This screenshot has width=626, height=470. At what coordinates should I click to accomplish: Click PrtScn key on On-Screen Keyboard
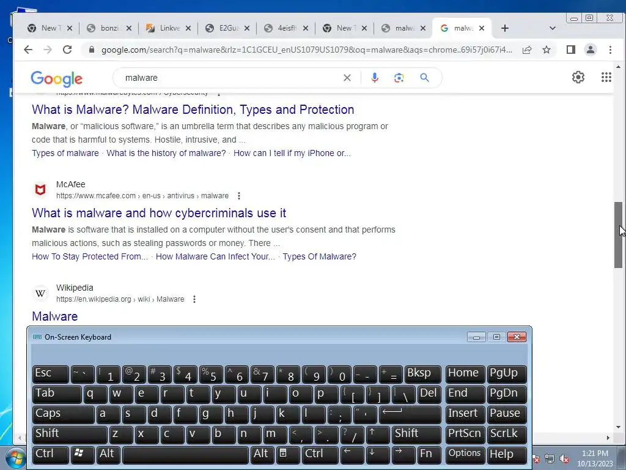465,435
